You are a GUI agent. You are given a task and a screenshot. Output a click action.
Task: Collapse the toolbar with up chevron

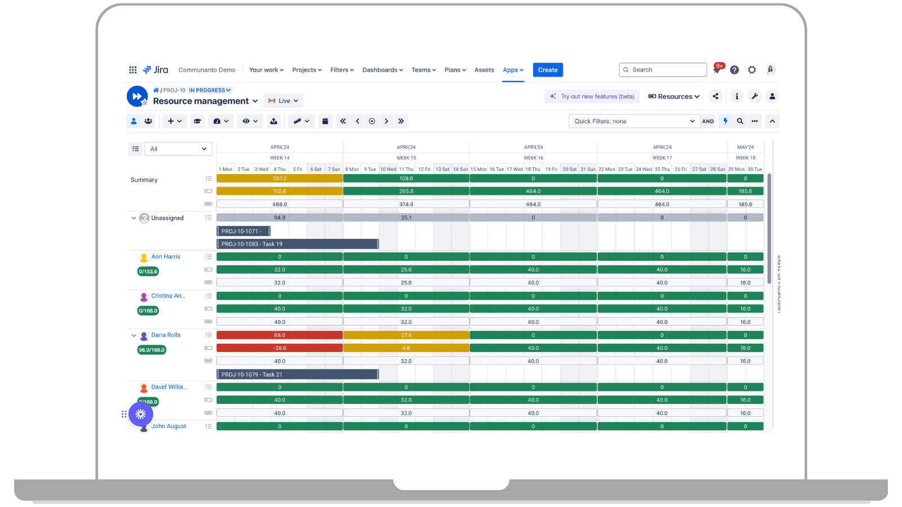click(x=772, y=121)
